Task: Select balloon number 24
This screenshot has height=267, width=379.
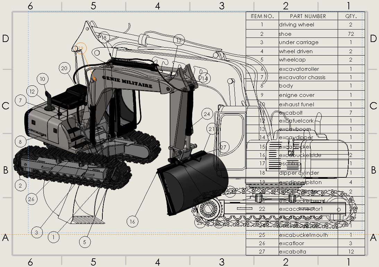Action: (207, 114)
